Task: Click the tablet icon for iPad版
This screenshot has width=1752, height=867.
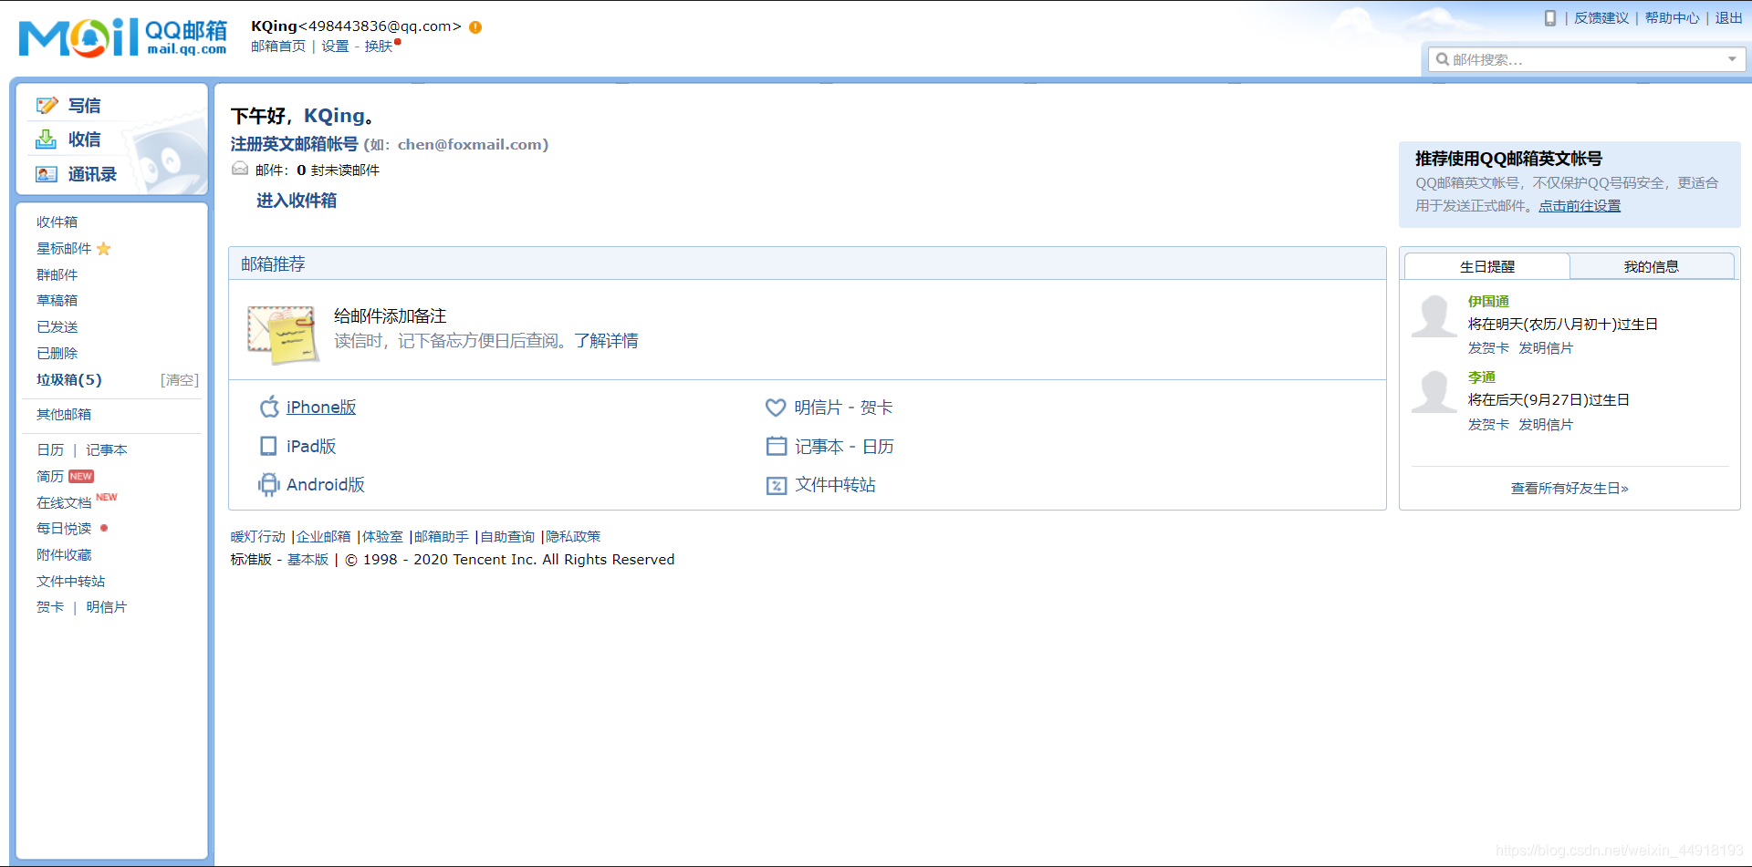Action: click(x=268, y=446)
